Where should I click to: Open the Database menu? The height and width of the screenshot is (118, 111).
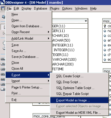click(40, 8)
